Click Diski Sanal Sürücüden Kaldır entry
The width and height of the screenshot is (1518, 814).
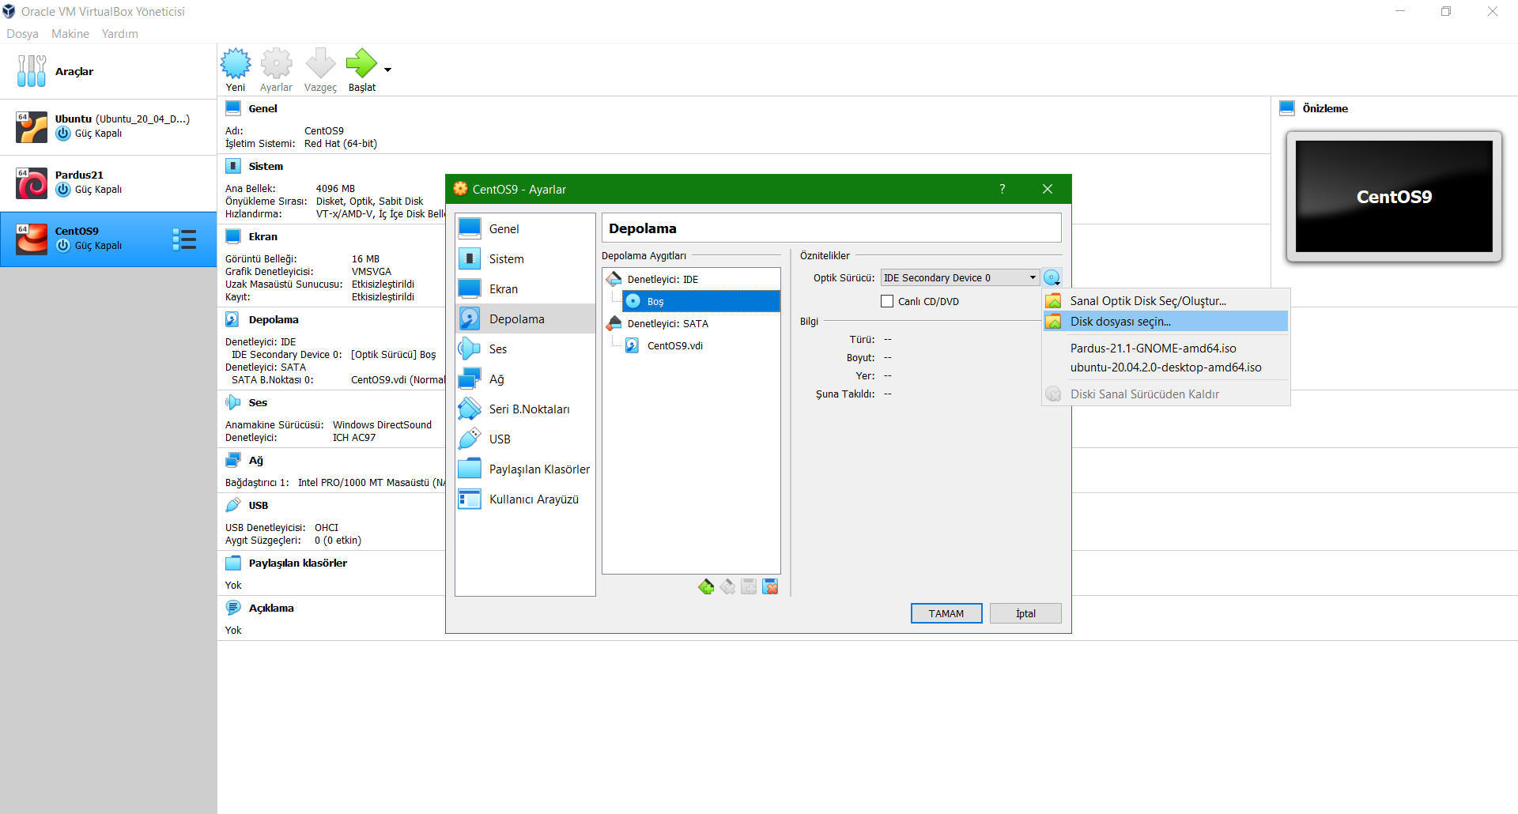point(1165,394)
